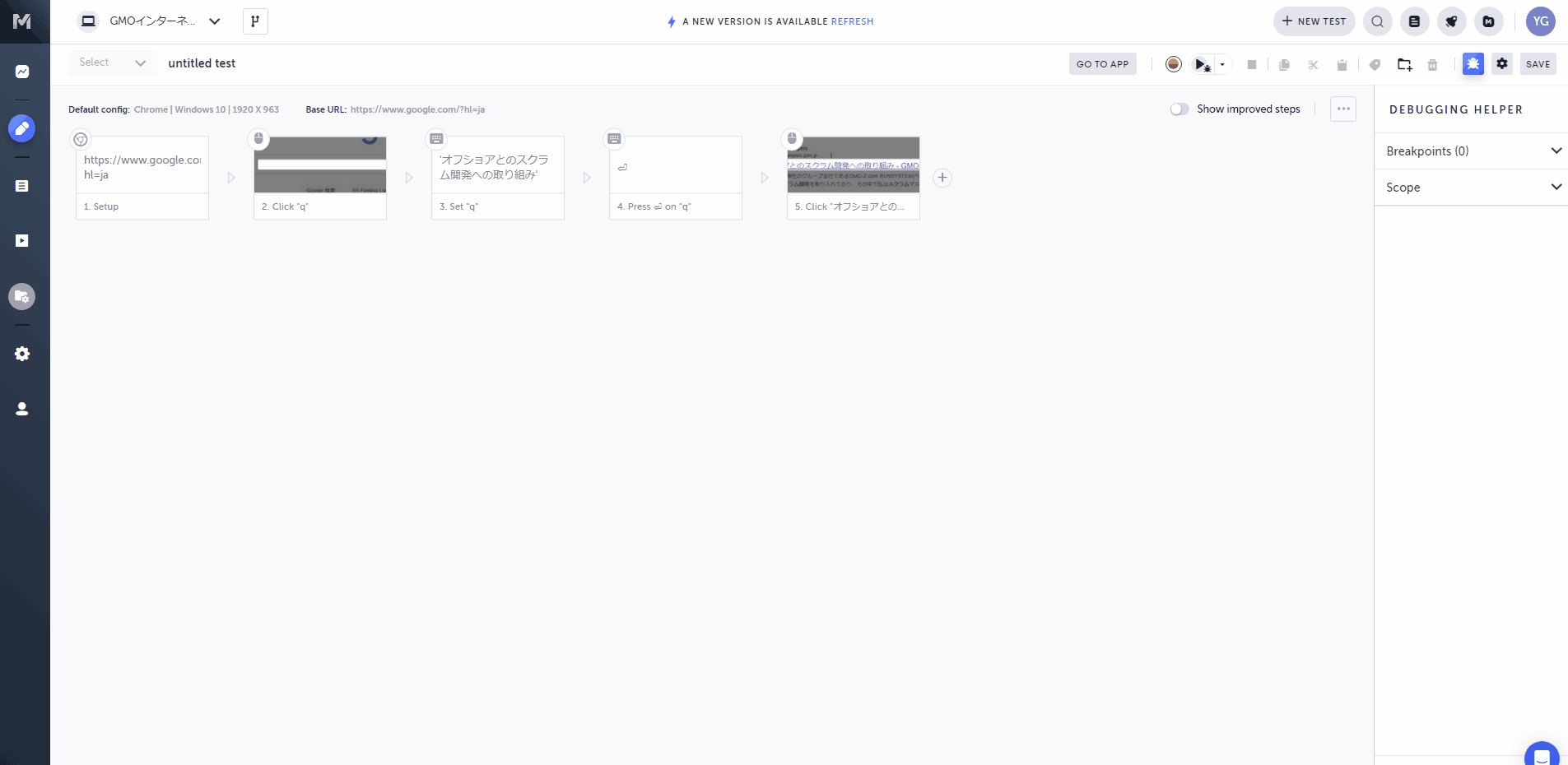Viewport: 1568px width, 765px height.
Task: Click Chrome | Windows 10 | 1920 X 963 config text
Action: tap(207, 109)
